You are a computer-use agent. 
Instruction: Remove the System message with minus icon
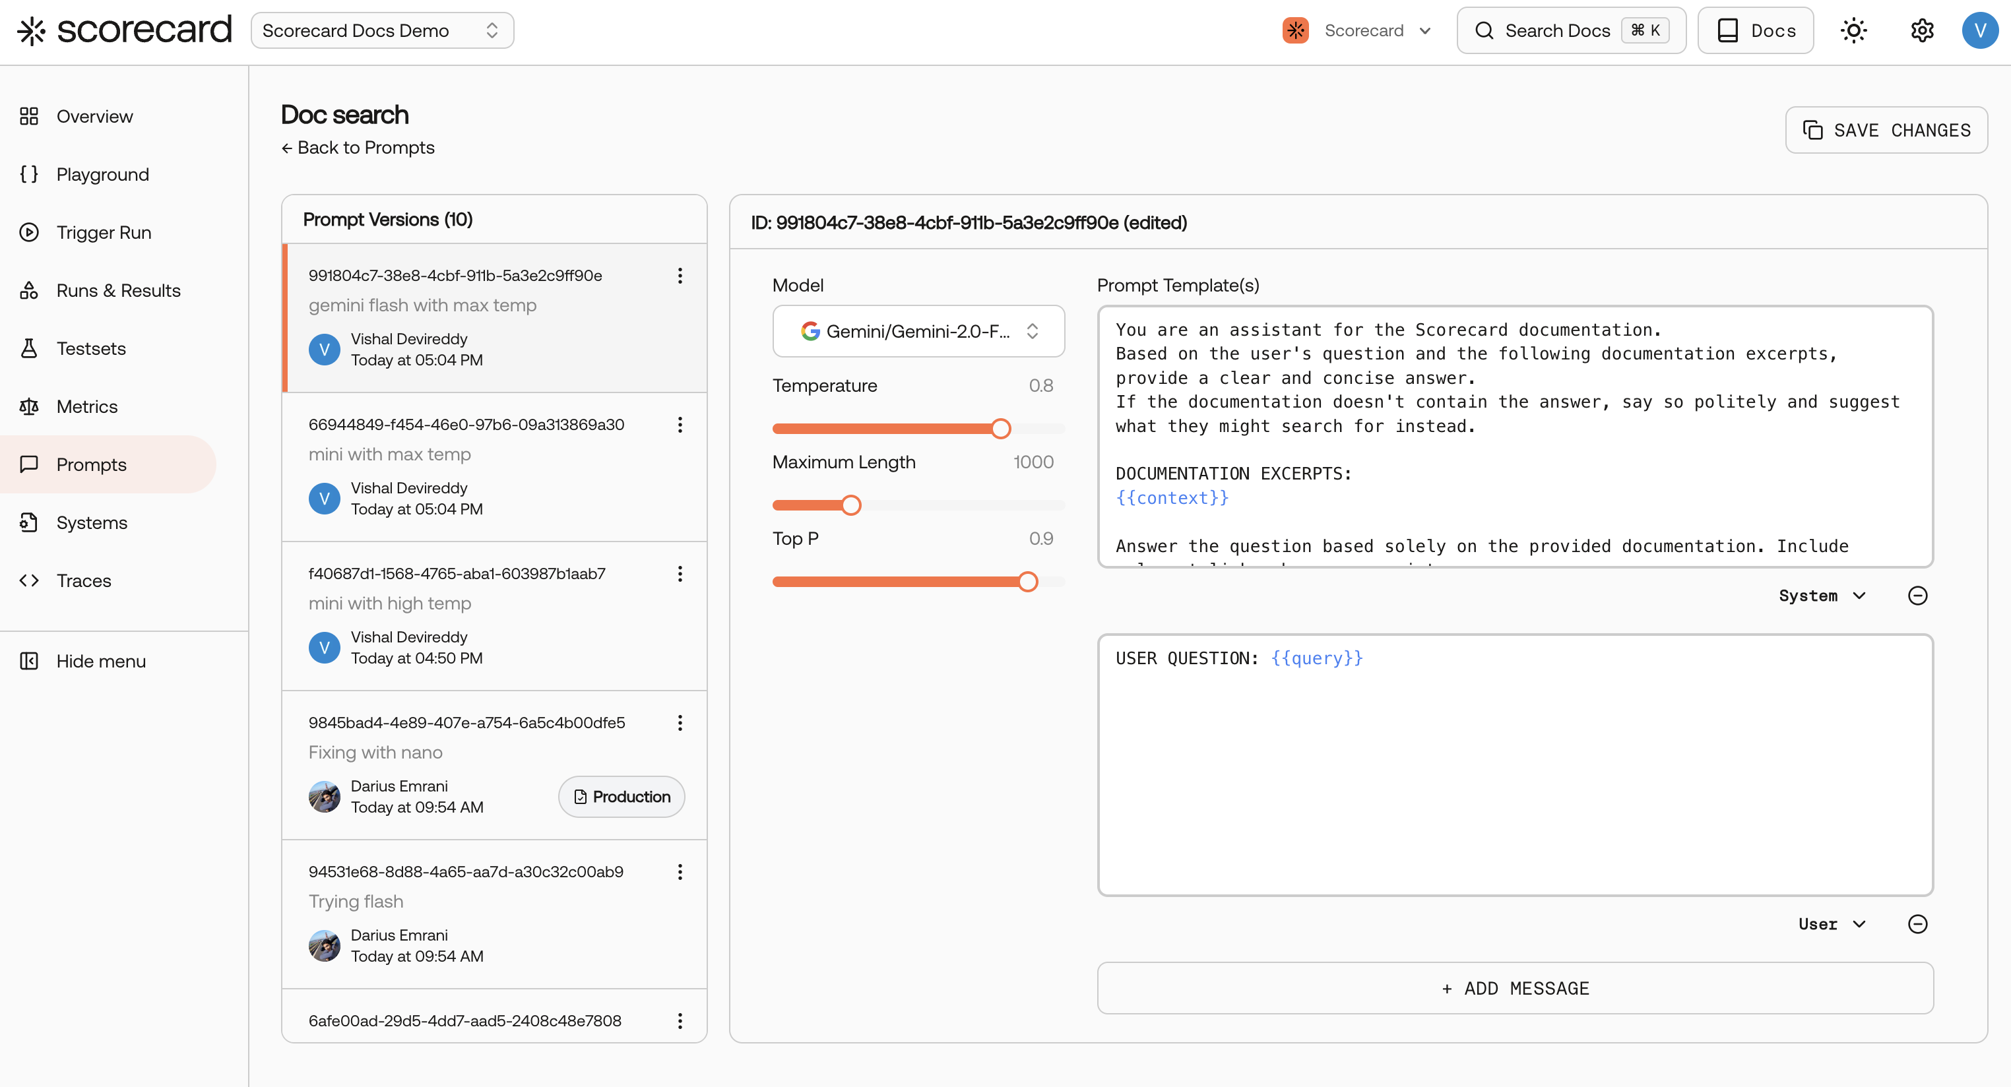pyautogui.click(x=1917, y=596)
